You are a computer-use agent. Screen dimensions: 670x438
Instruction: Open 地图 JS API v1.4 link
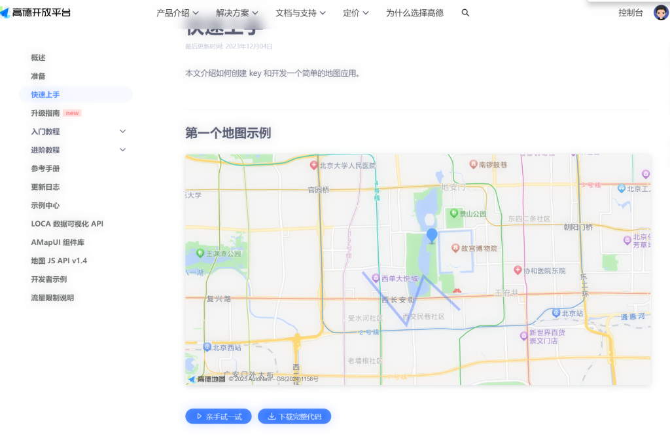[x=59, y=261]
